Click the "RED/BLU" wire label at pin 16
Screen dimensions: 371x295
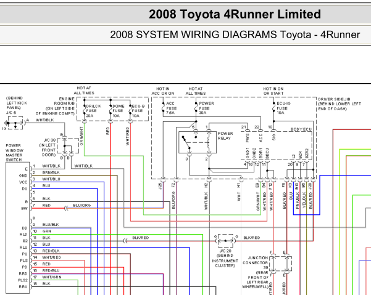coord(51,271)
